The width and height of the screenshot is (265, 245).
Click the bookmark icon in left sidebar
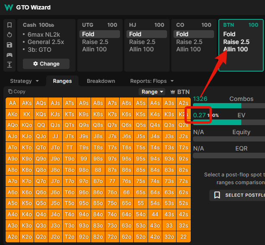click(9, 25)
